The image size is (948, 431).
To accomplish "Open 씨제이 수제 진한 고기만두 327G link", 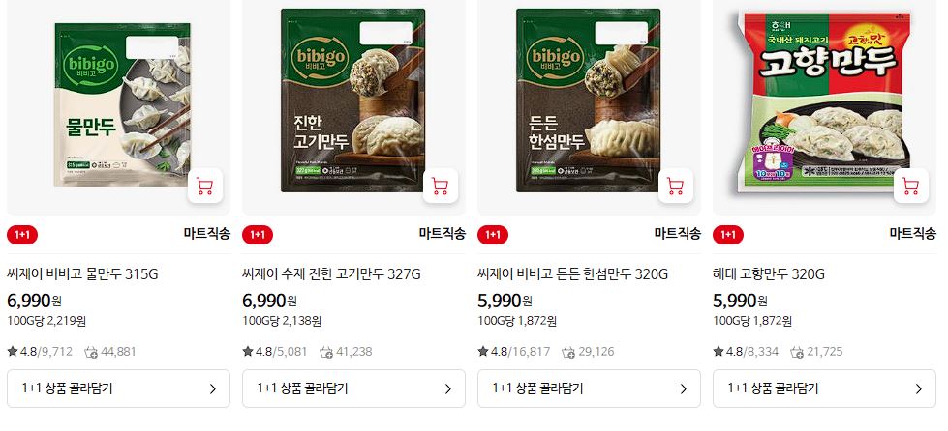I will pos(331,274).
